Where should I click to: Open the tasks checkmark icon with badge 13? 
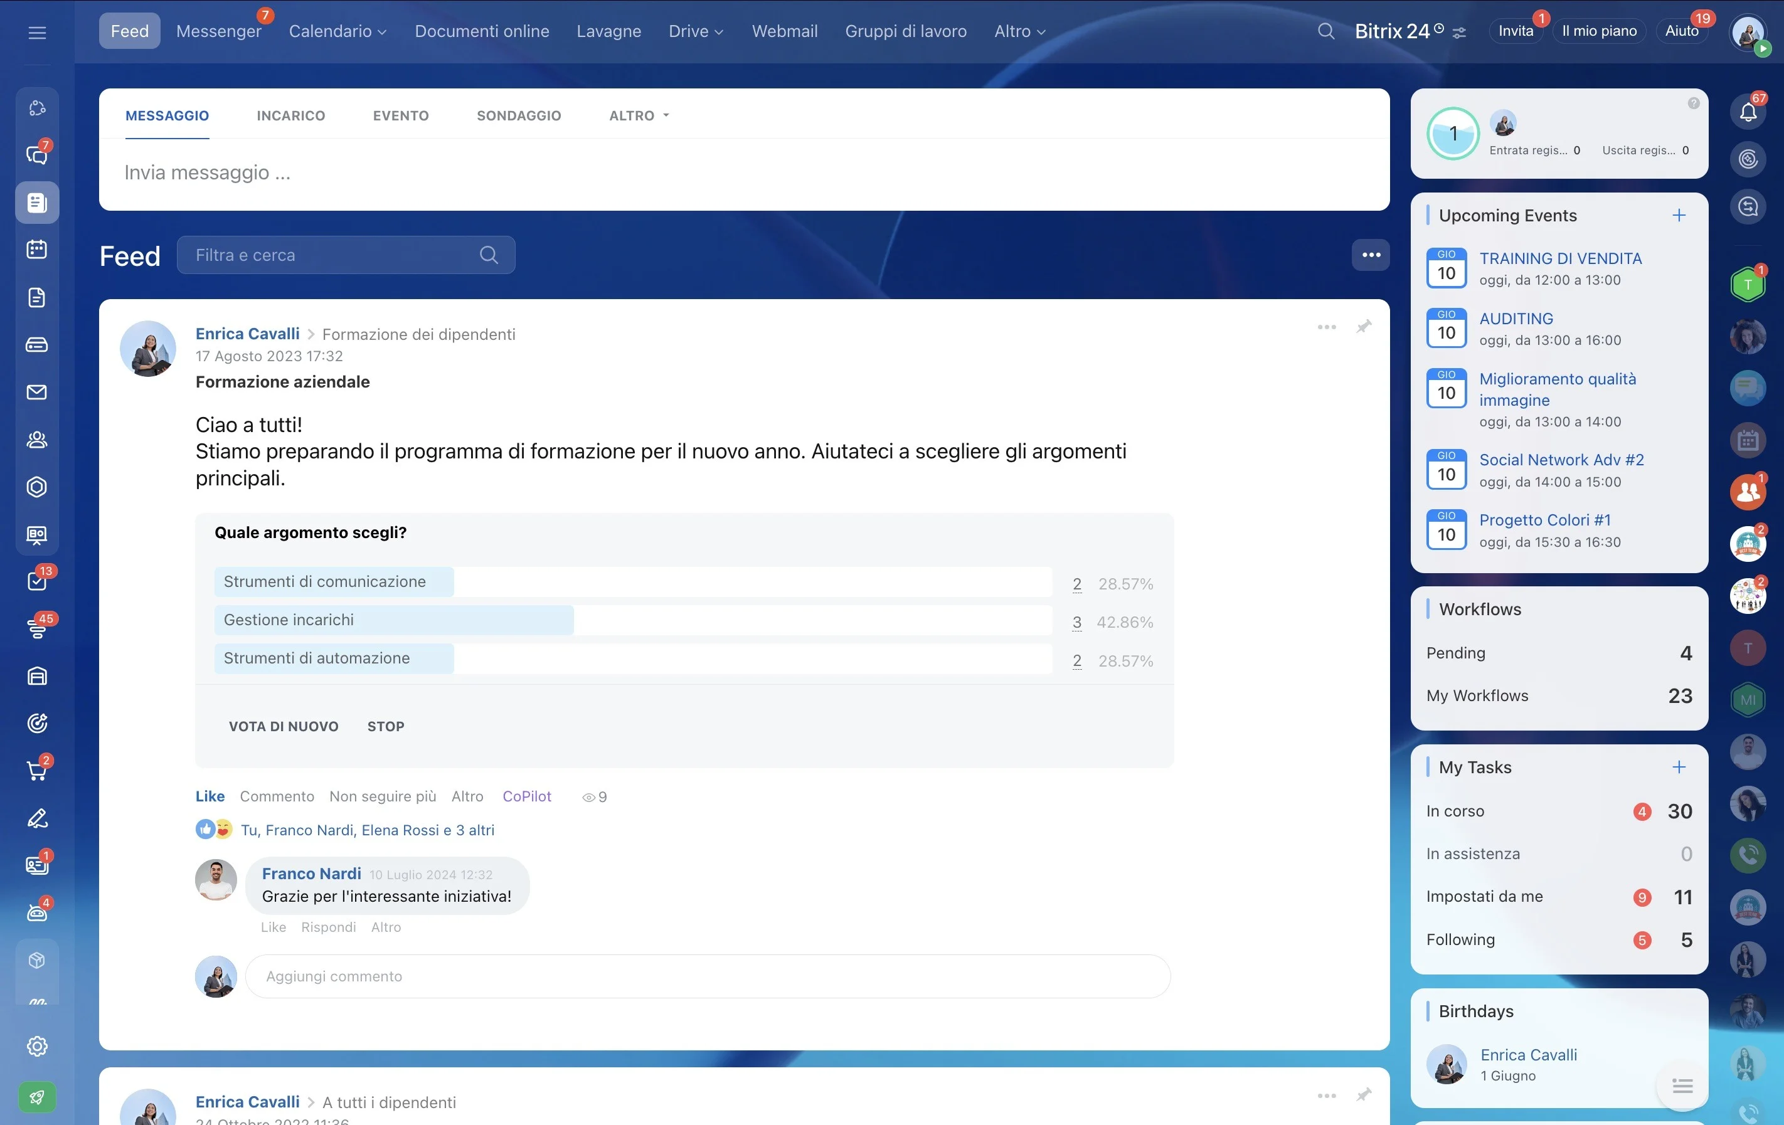(37, 581)
